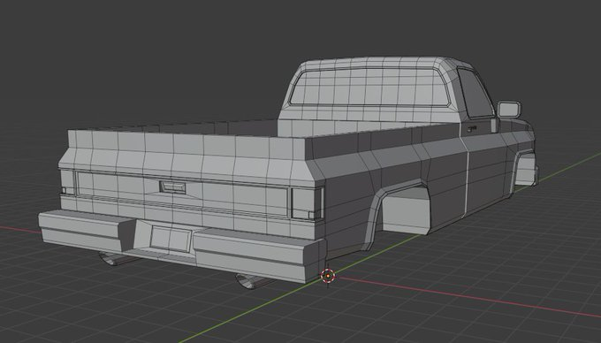Select the left exhaust pipe under the bumper
Viewport: 601px width, 343px height.
(116, 259)
